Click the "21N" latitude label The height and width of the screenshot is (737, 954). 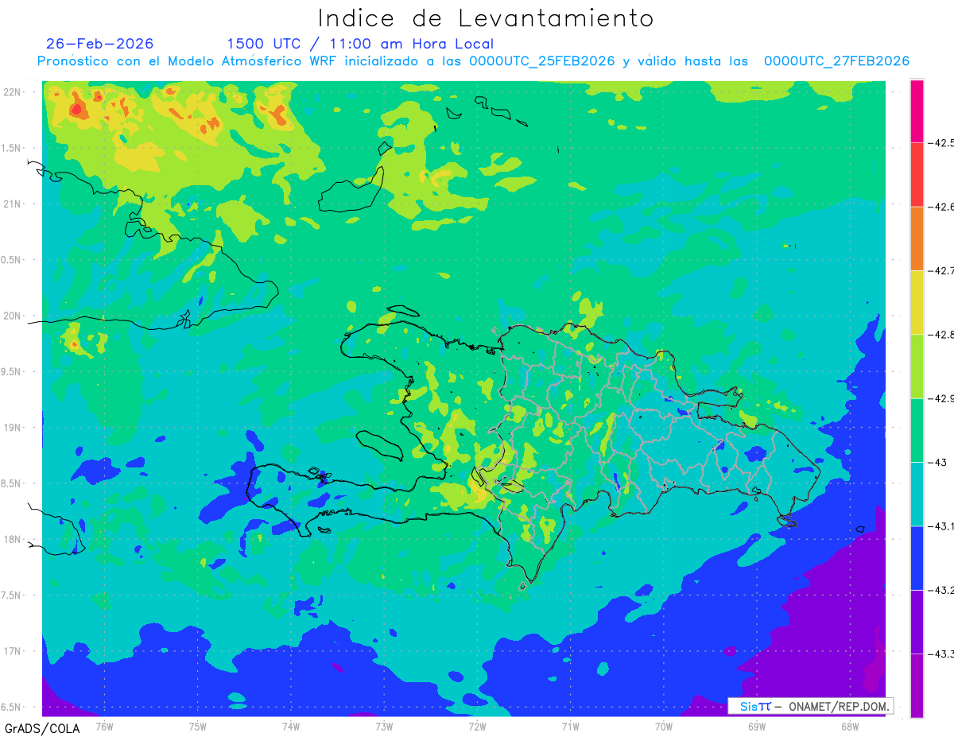point(14,204)
